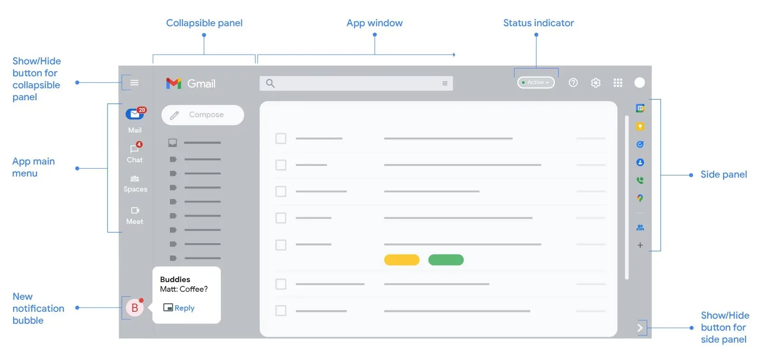Tick the third email row checkbox
The width and height of the screenshot is (777, 358).
coord(281,191)
